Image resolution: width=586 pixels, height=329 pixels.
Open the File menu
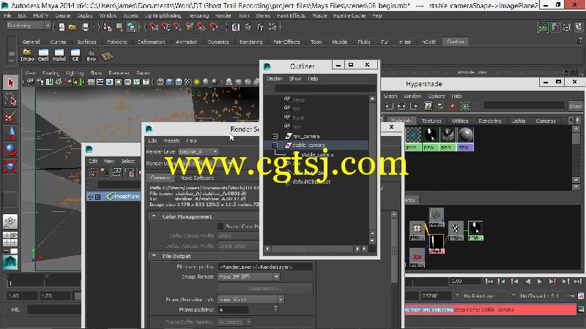point(7,15)
